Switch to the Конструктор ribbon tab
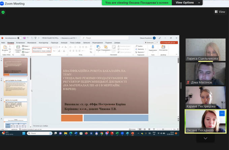 coord(43,43)
